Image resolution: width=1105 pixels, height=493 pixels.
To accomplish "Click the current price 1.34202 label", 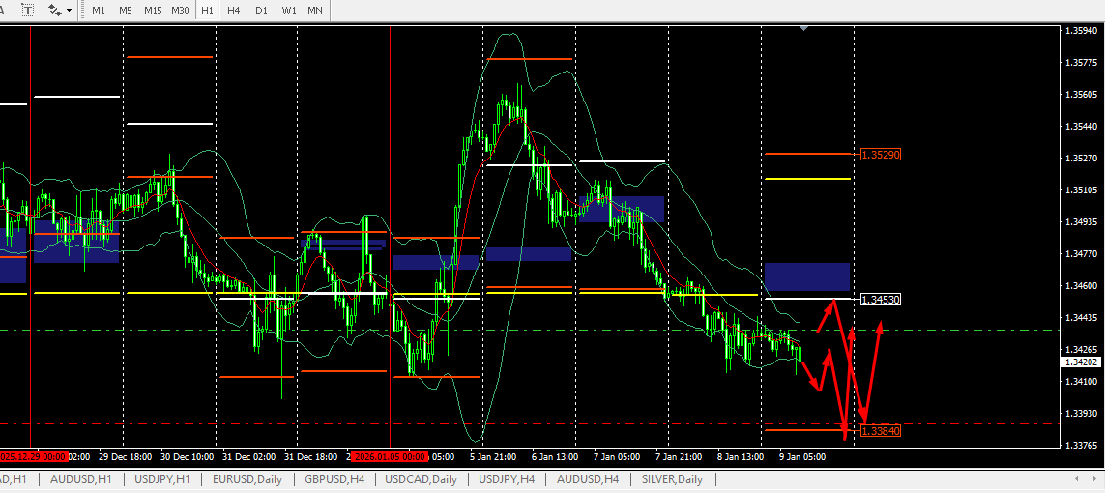I will (1083, 362).
